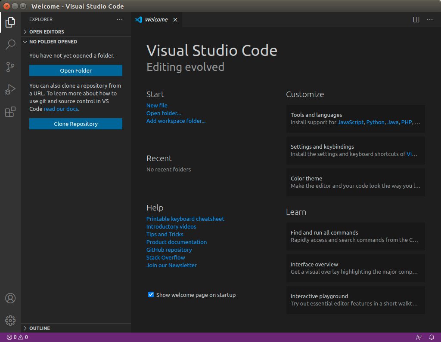Click Explorer's more actions ellipsis
441x342 pixels.
click(120, 19)
